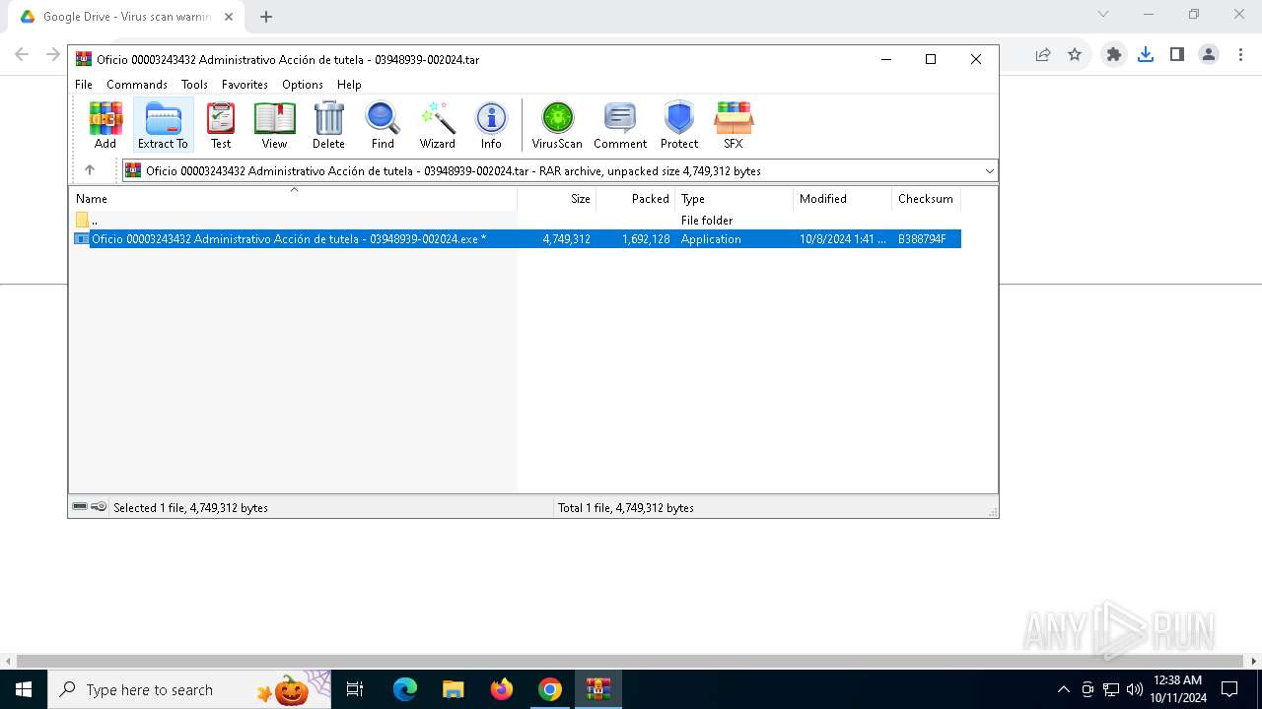Open the Help menu
This screenshot has height=709, width=1262.
(349, 85)
